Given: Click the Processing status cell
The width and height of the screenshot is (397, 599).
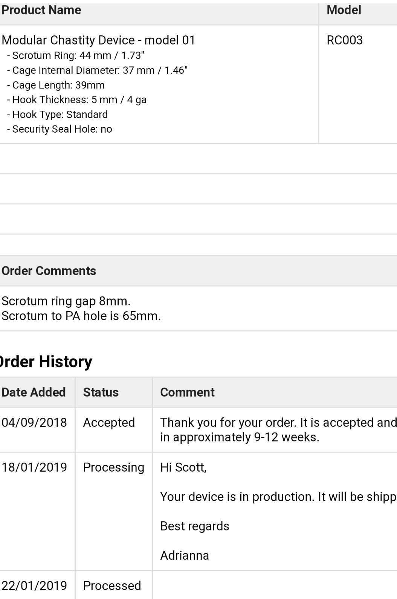Looking at the screenshot, I should (114, 467).
